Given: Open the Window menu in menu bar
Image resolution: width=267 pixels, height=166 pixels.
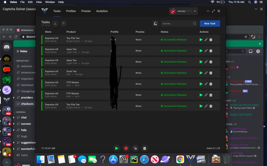Looking at the screenshot, I should (x=50, y=2).
